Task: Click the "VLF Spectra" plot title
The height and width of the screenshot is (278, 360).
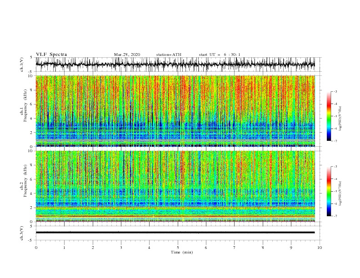Action: tap(51, 55)
